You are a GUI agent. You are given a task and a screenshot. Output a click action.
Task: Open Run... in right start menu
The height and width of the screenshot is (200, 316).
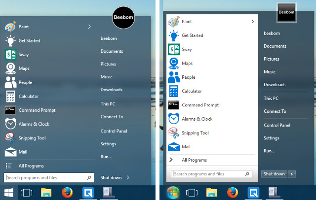269,151
